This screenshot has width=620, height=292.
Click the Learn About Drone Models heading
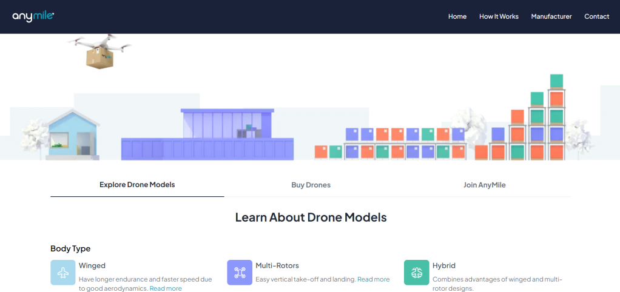311,217
